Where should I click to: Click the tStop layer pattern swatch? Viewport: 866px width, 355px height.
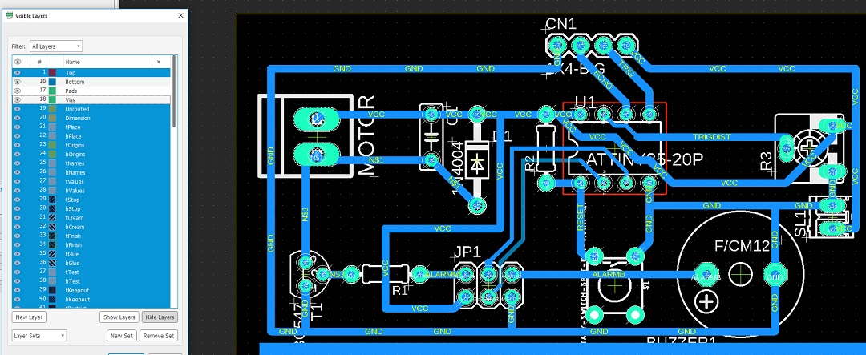click(52, 200)
